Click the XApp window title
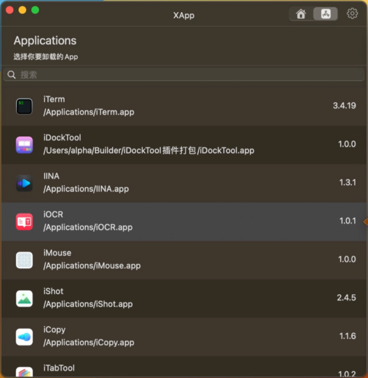Image resolution: width=368 pixels, height=378 pixels. [x=184, y=15]
